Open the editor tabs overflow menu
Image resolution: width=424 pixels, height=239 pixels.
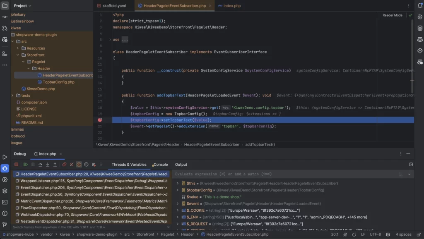[409, 6]
